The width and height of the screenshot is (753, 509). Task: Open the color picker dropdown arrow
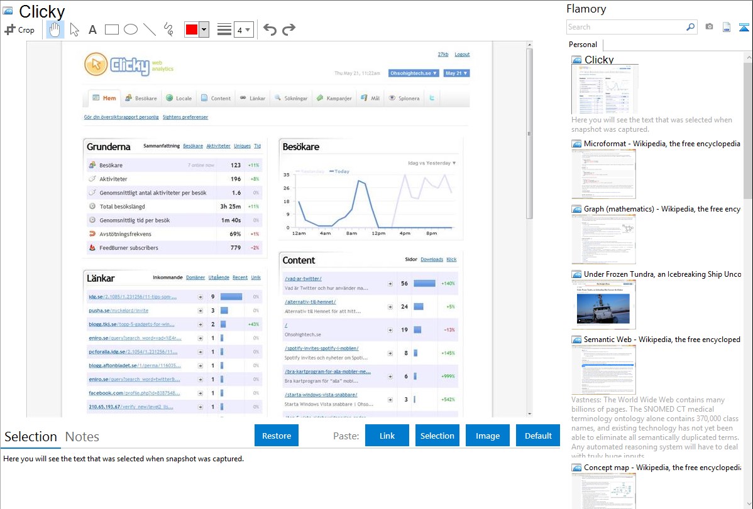click(204, 29)
